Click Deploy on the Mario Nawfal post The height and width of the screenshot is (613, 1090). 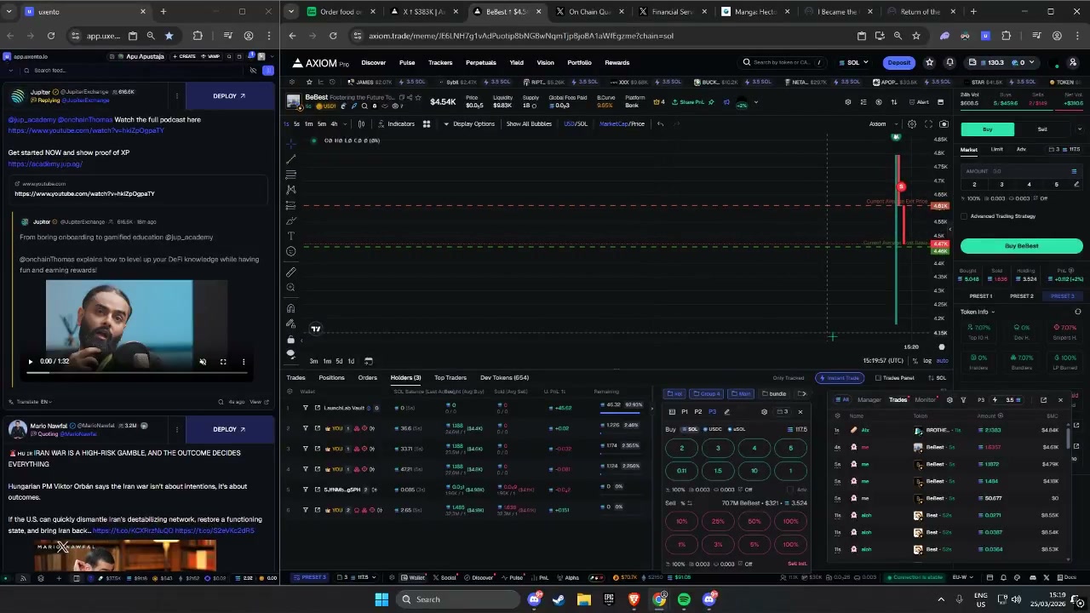click(x=228, y=429)
